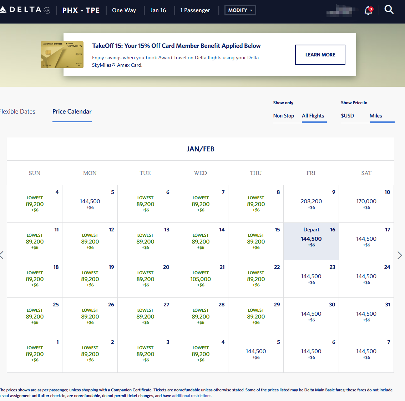This screenshot has width=405, height=401.
Task: Choose January 25 lowest fare
Action: 35,316
